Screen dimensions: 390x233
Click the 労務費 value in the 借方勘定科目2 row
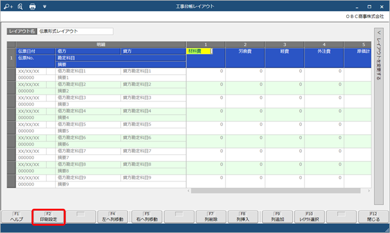pyautogui.click(x=245, y=88)
